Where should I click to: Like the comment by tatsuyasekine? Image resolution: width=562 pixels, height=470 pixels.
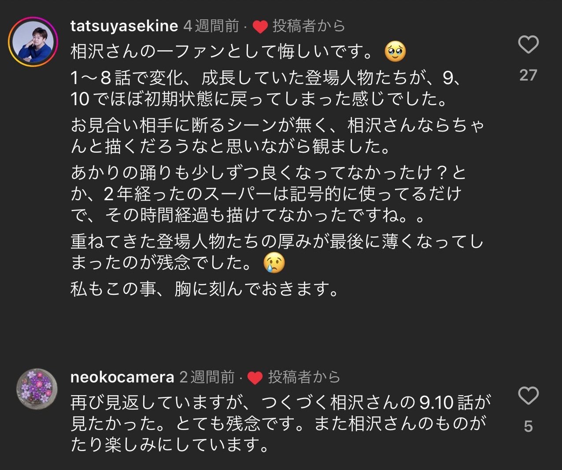coord(528,45)
